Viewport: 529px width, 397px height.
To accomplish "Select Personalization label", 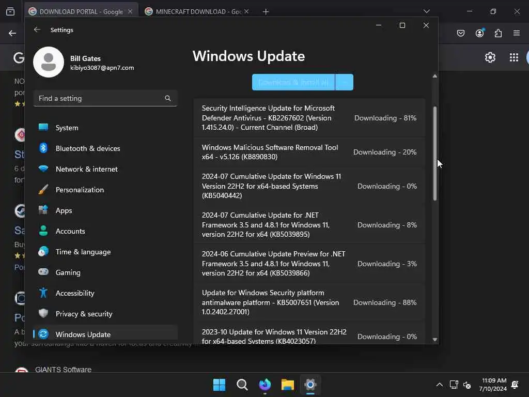I will pos(80,190).
